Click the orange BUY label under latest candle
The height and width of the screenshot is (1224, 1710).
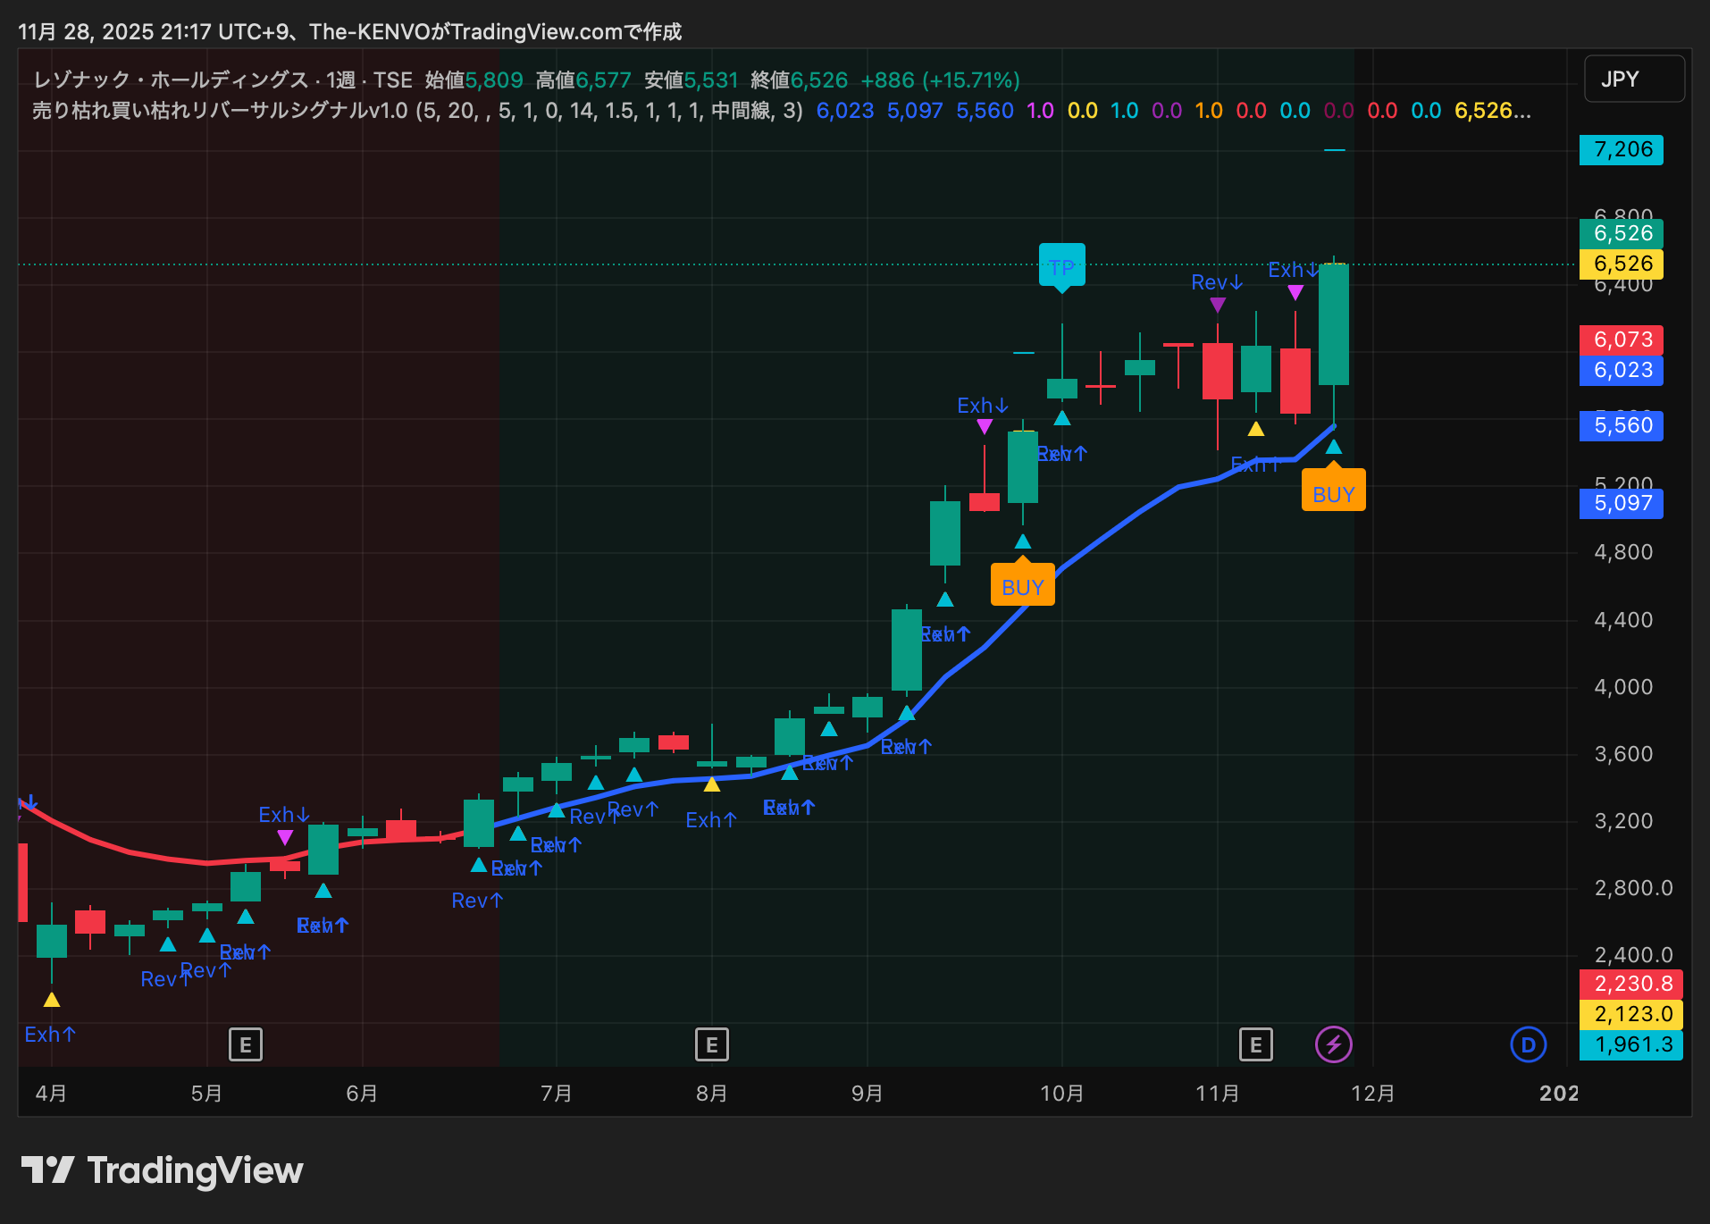(1333, 493)
